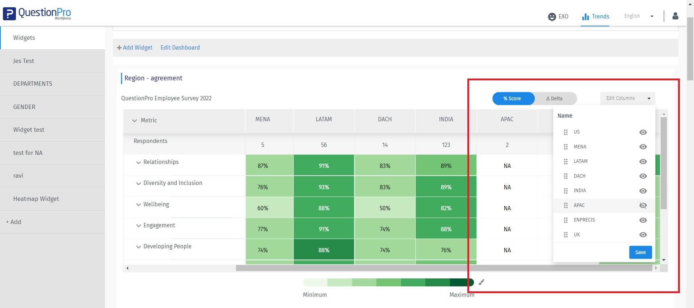The width and height of the screenshot is (694, 308).
Task: Click the heatmap color paintbrush icon
Action: pyautogui.click(x=481, y=282)
